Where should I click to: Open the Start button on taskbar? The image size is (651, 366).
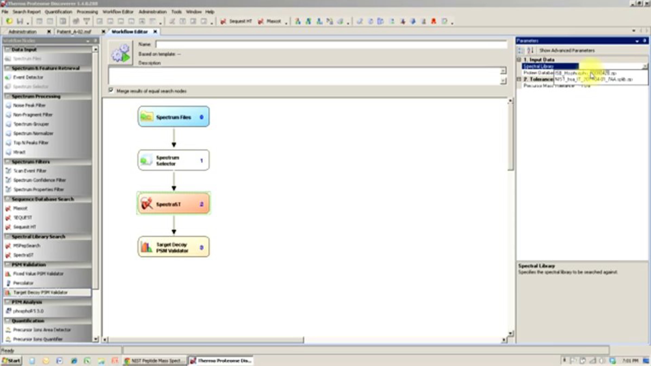pos(11,361)
